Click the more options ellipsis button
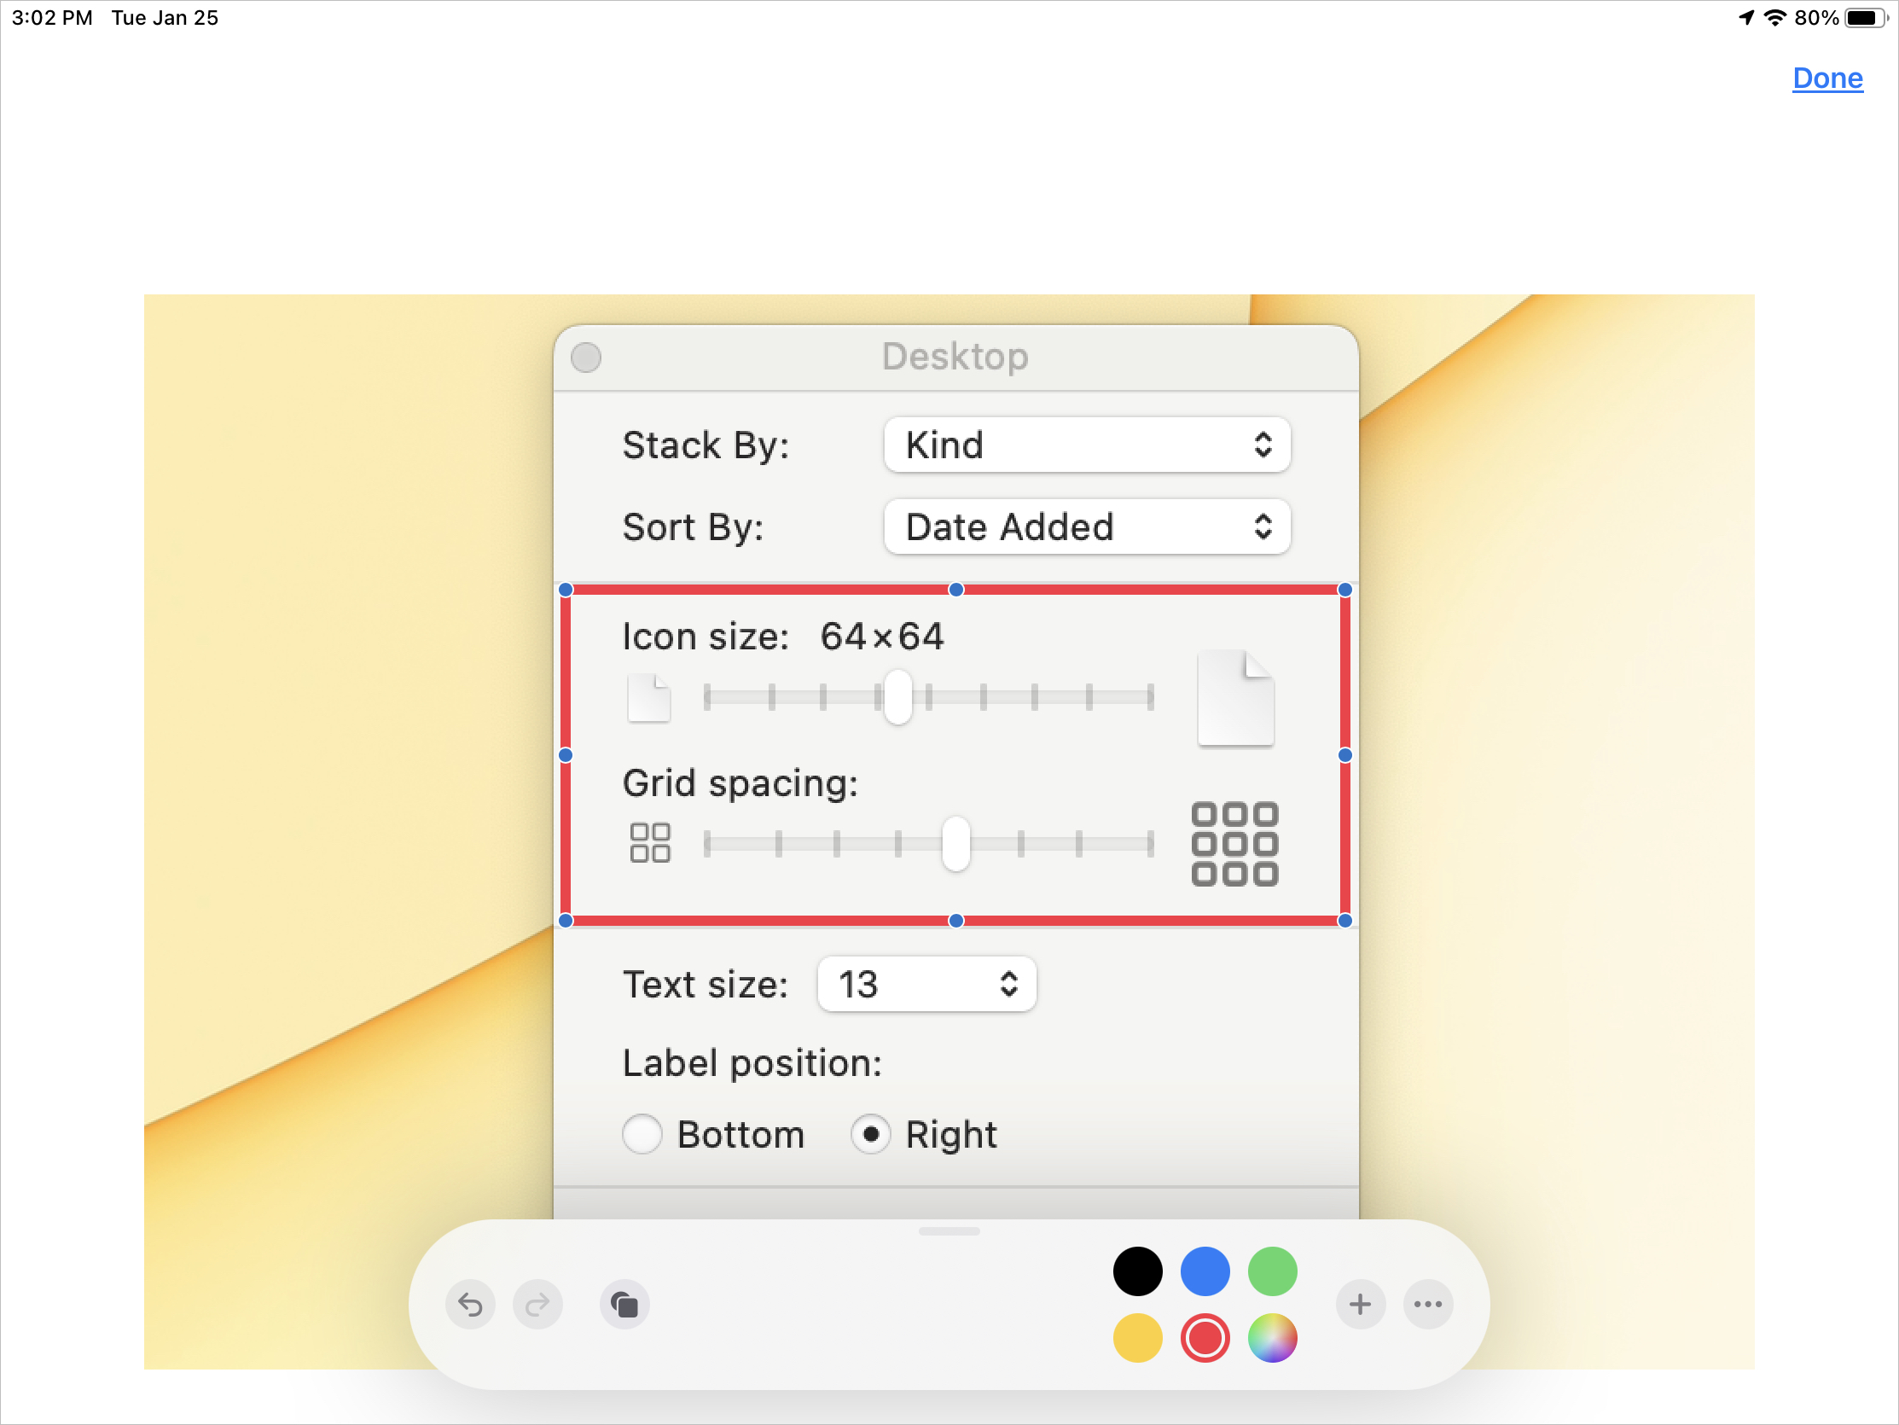 1427,1304
